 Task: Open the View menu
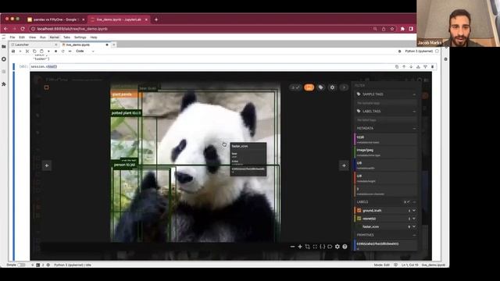[32, 37]
